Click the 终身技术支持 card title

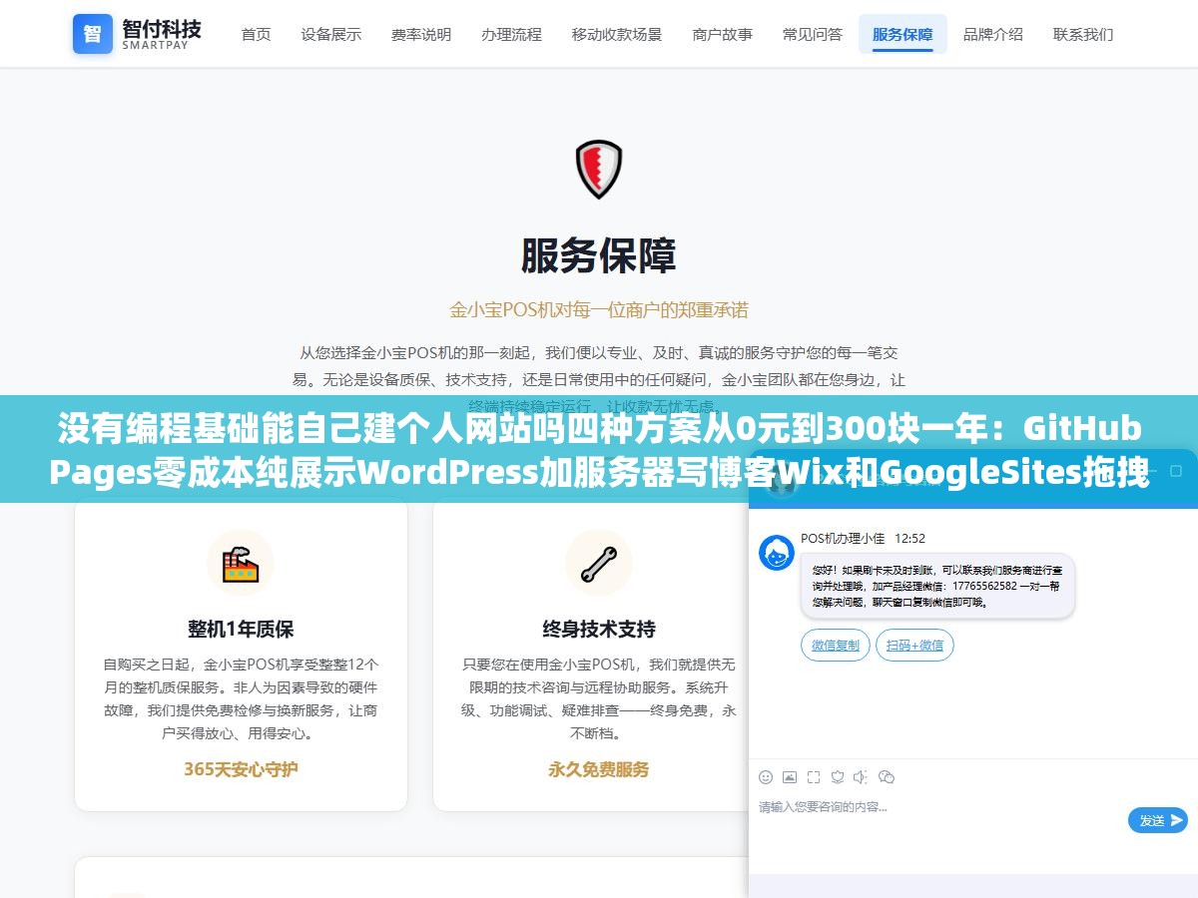pyautogui.click(x=599, y=630)
